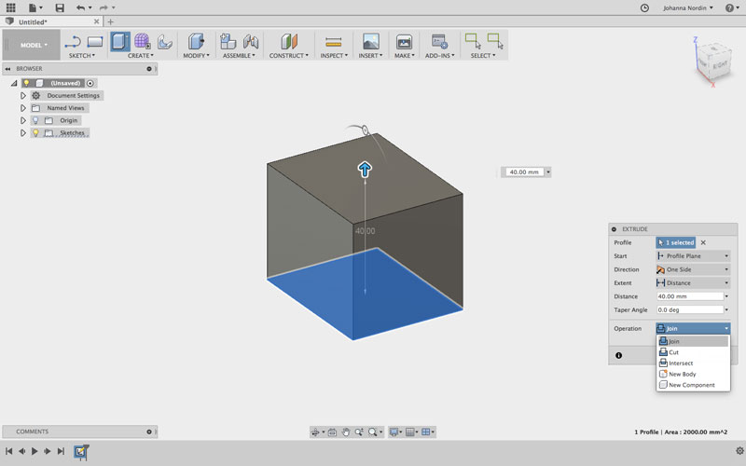Expand Origin tree node

coord(22,120)
